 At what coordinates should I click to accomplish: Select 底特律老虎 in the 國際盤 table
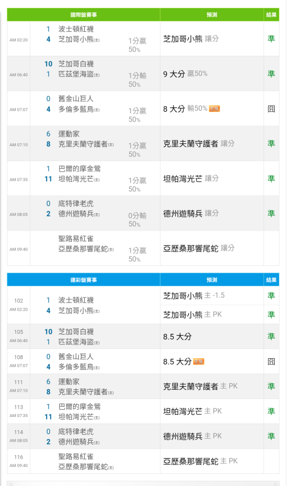pyautogui.click(x=76, y=204)
